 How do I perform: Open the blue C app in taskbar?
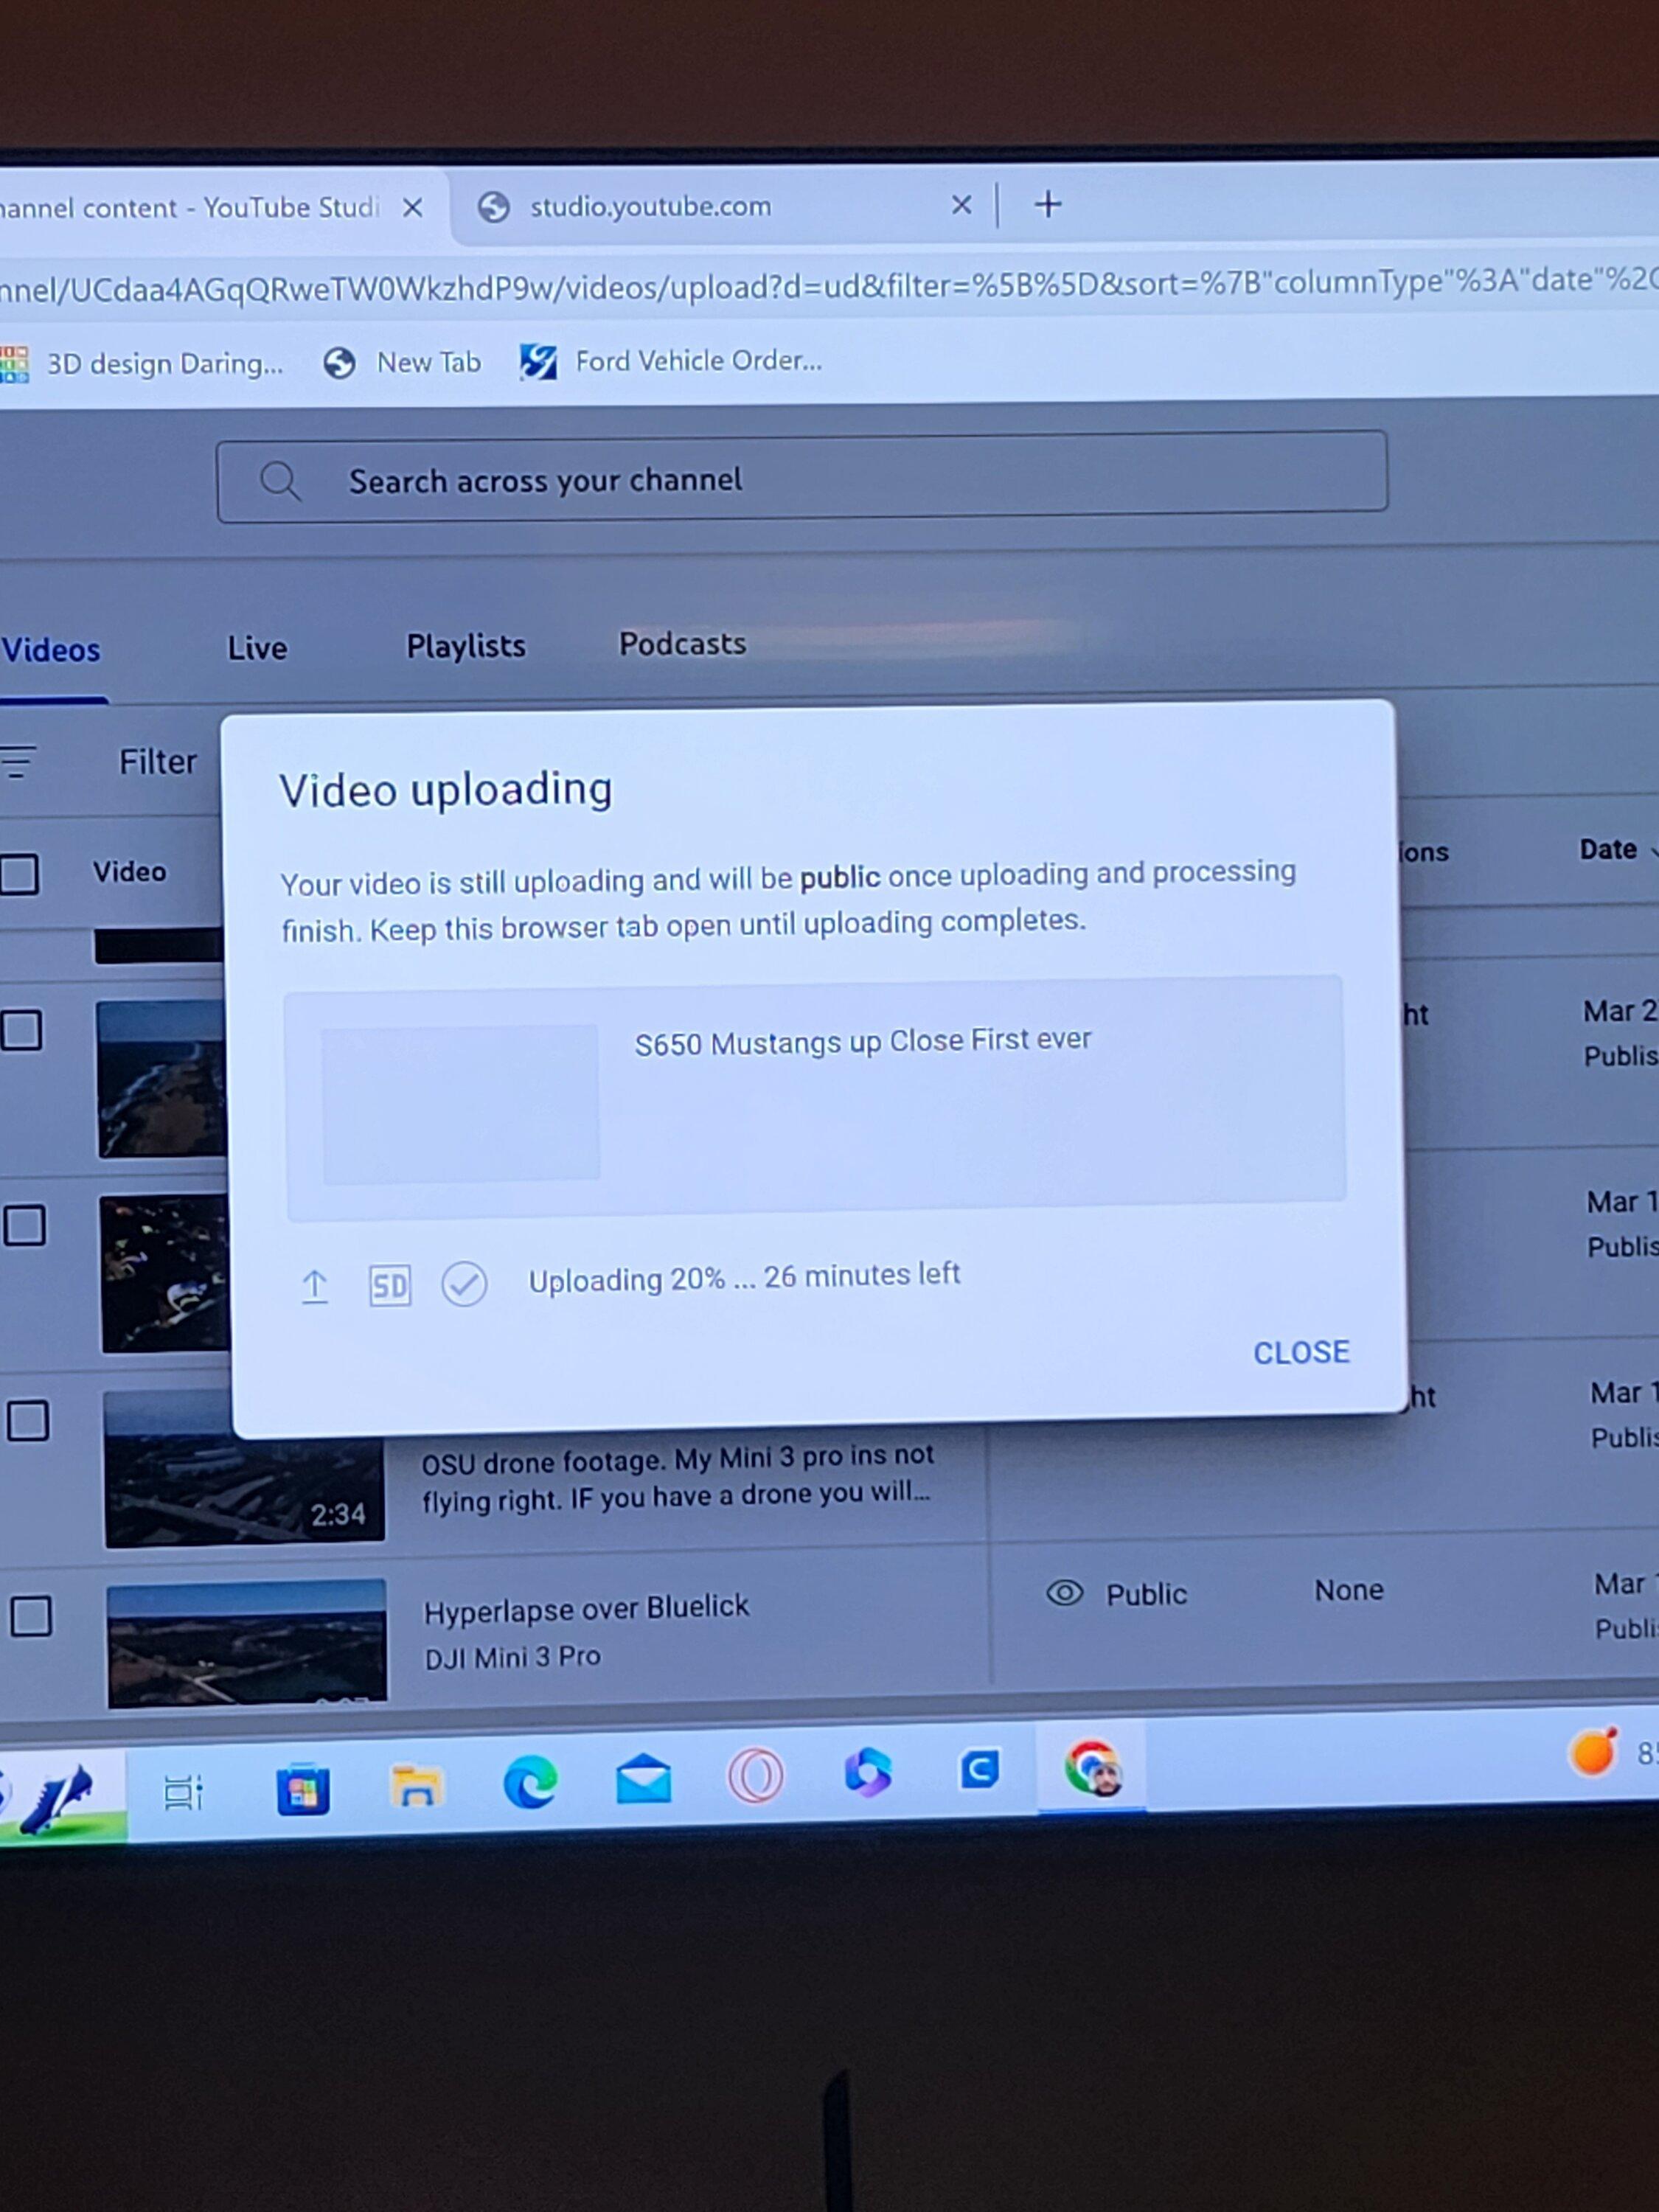click(x=979, y=1769)
